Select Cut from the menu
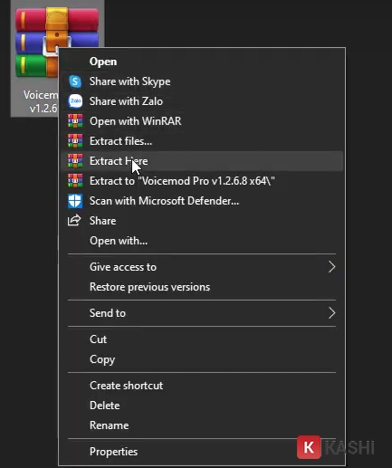Image resolution: width=392 pixels, height=468 pixels. [x=202, y=339]
